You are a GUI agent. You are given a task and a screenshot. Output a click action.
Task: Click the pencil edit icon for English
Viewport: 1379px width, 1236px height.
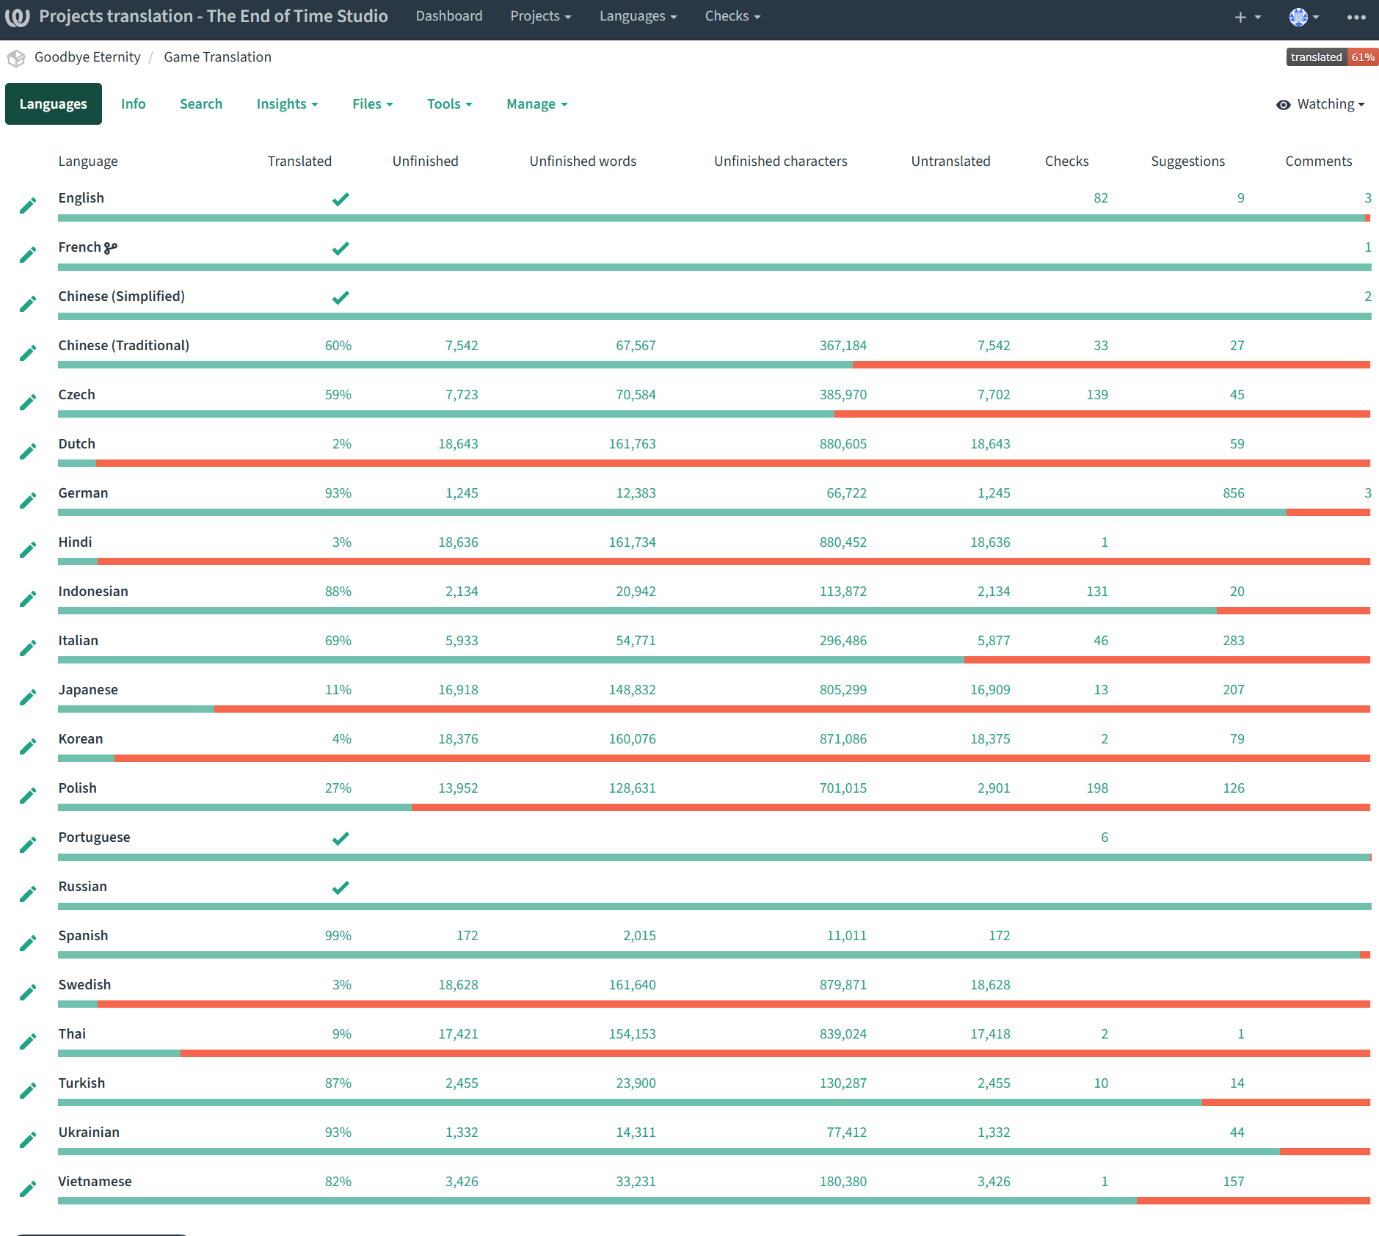[x=28, y=206]
